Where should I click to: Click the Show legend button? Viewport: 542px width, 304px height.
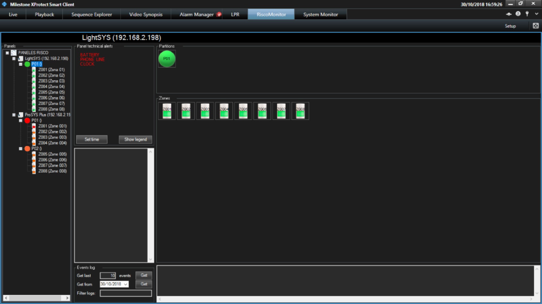[135, 139]
